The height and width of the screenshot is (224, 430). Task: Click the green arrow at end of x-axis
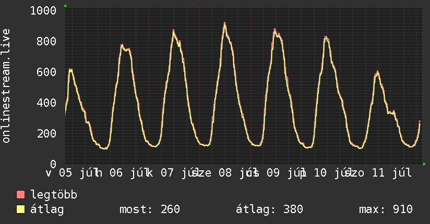[424, 164]
